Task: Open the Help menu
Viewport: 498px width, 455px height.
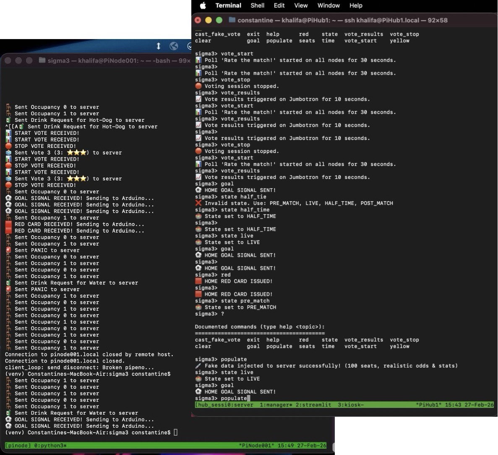Action: click(356, 5)
